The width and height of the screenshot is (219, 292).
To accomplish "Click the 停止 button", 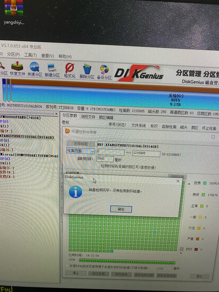I will (76, 273).
